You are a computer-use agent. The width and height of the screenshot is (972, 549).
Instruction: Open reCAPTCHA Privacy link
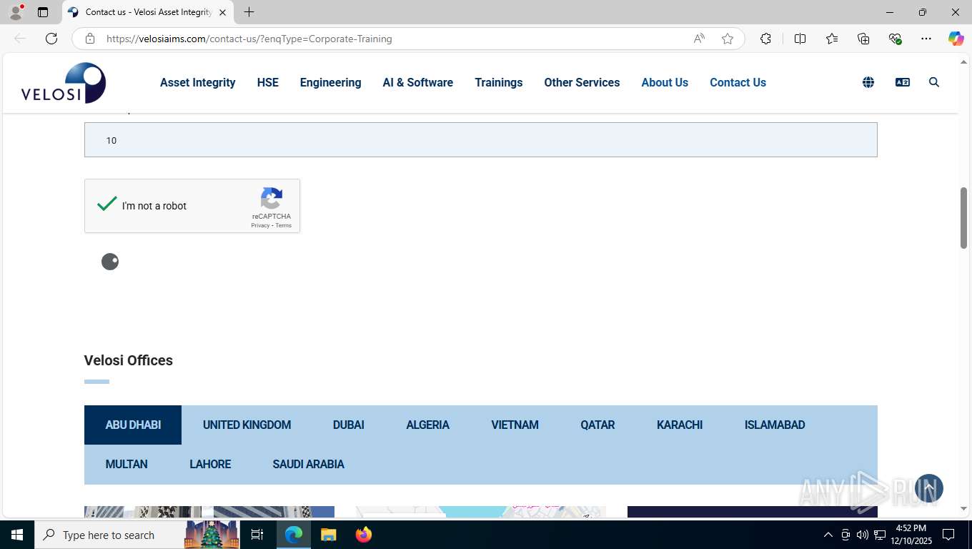pyautogui.click(x=260, y=225)
